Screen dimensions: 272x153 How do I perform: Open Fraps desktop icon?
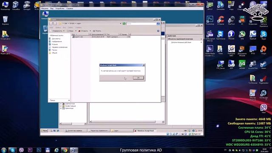[x=231, y=6]
